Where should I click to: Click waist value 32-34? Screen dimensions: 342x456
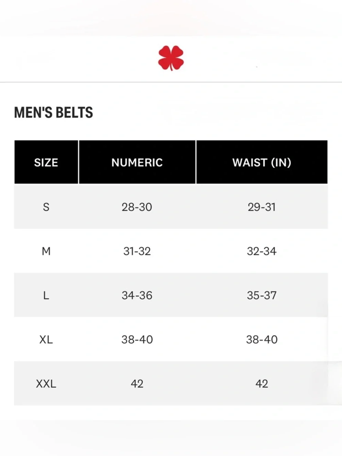click(x=262, y=251)
